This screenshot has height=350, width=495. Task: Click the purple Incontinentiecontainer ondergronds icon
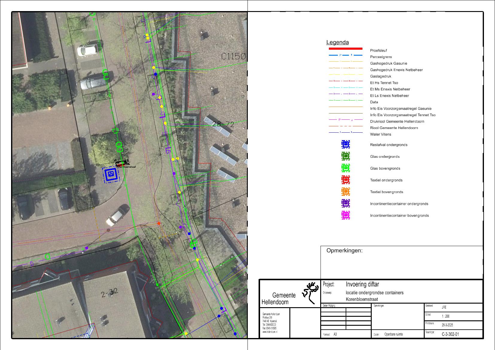(x=346, y=203)
